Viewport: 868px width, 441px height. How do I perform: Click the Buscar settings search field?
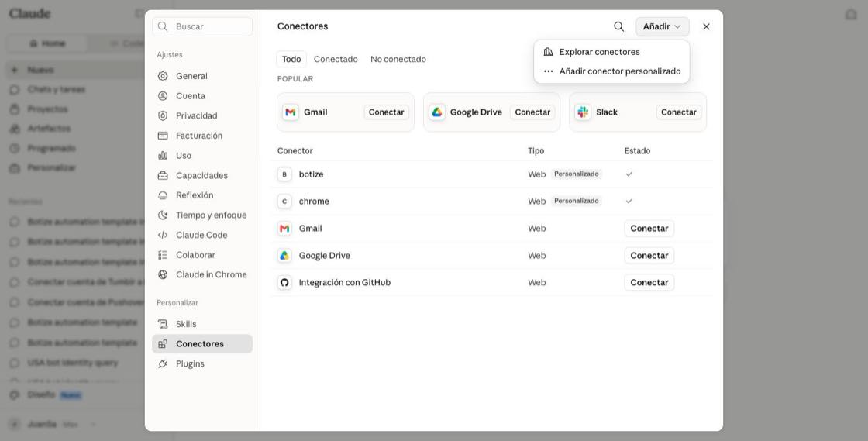(x=202, y=26)
